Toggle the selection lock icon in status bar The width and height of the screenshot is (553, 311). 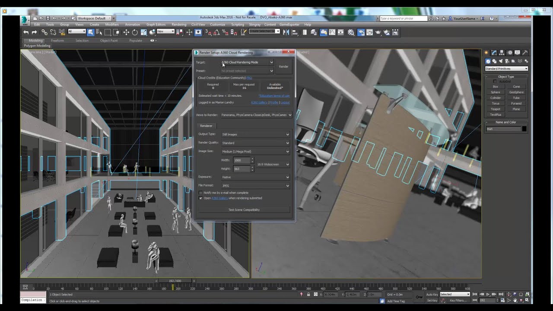click(x=308, y=294)
